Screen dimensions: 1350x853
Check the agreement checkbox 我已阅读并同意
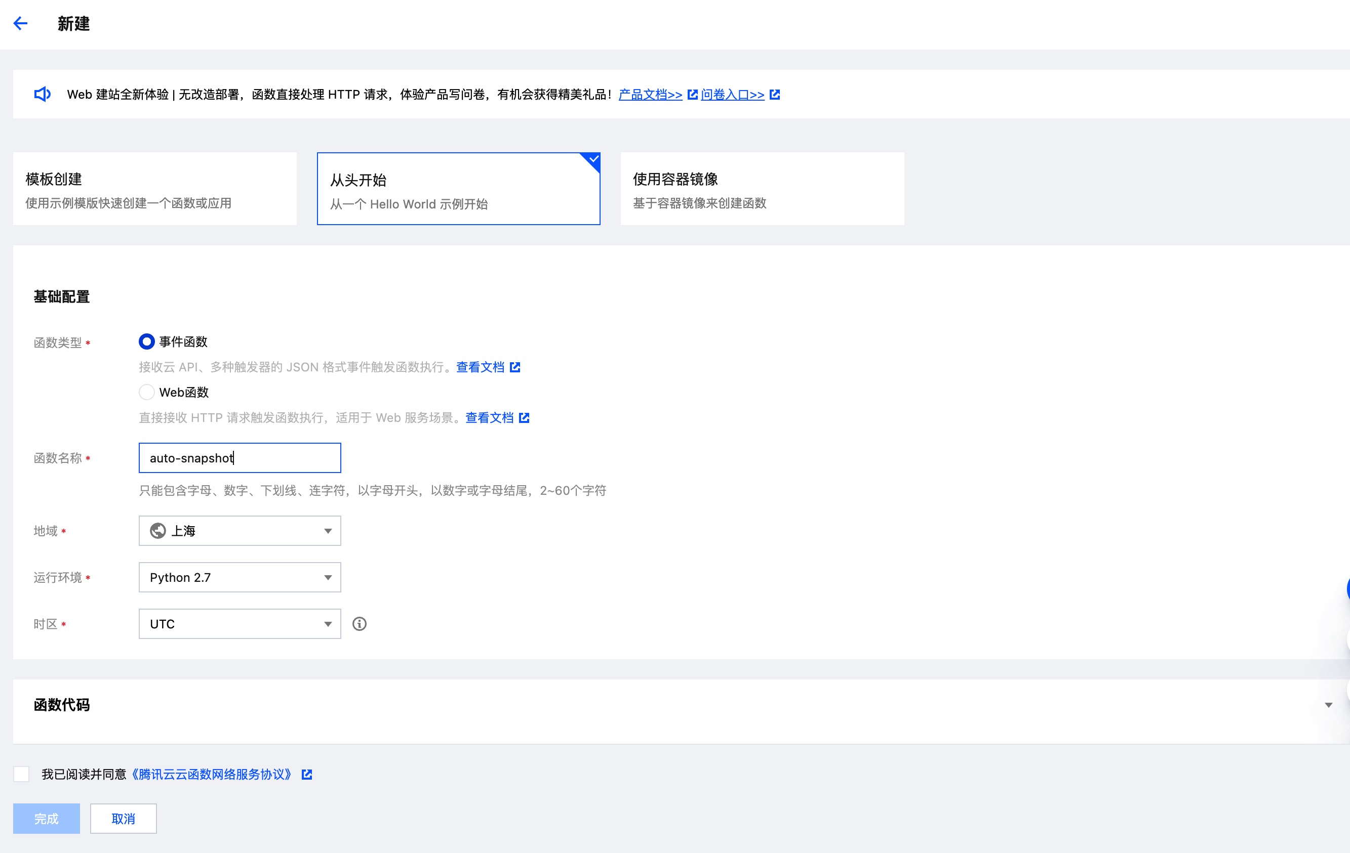(21, 775)
